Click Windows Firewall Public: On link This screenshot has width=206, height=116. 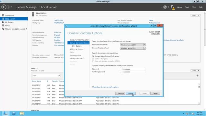pos(58,32)
